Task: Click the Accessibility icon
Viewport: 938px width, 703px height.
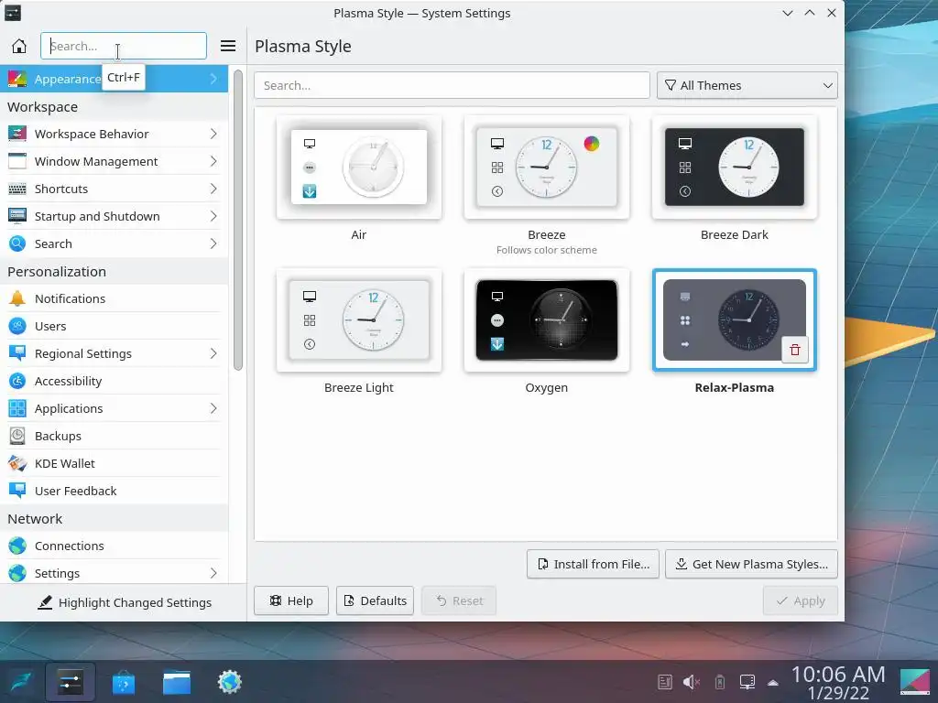Action: 17,381
